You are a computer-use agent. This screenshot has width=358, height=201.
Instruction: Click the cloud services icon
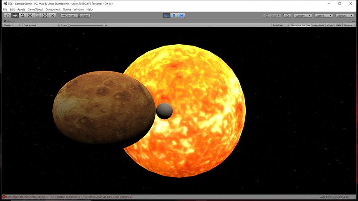[x=287, y=16]
